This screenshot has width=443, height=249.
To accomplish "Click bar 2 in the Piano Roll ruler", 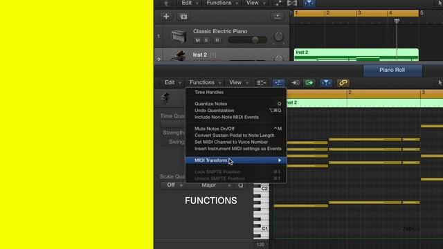I will point(350,93).
